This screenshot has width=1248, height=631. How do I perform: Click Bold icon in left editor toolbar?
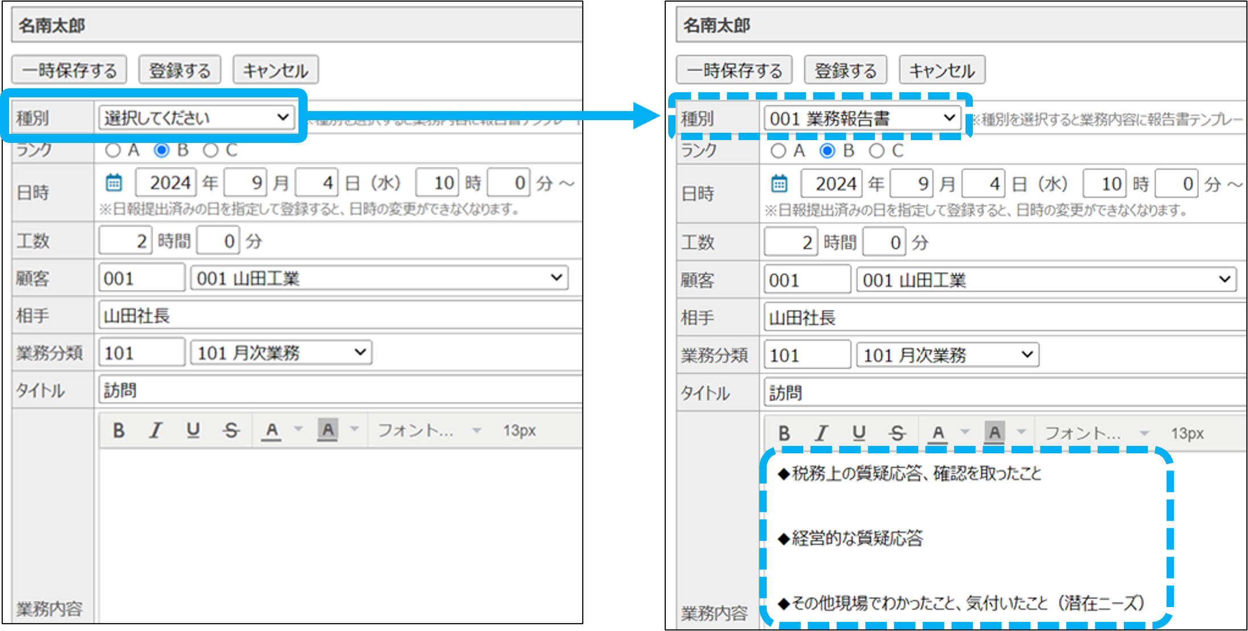[118, 431]
